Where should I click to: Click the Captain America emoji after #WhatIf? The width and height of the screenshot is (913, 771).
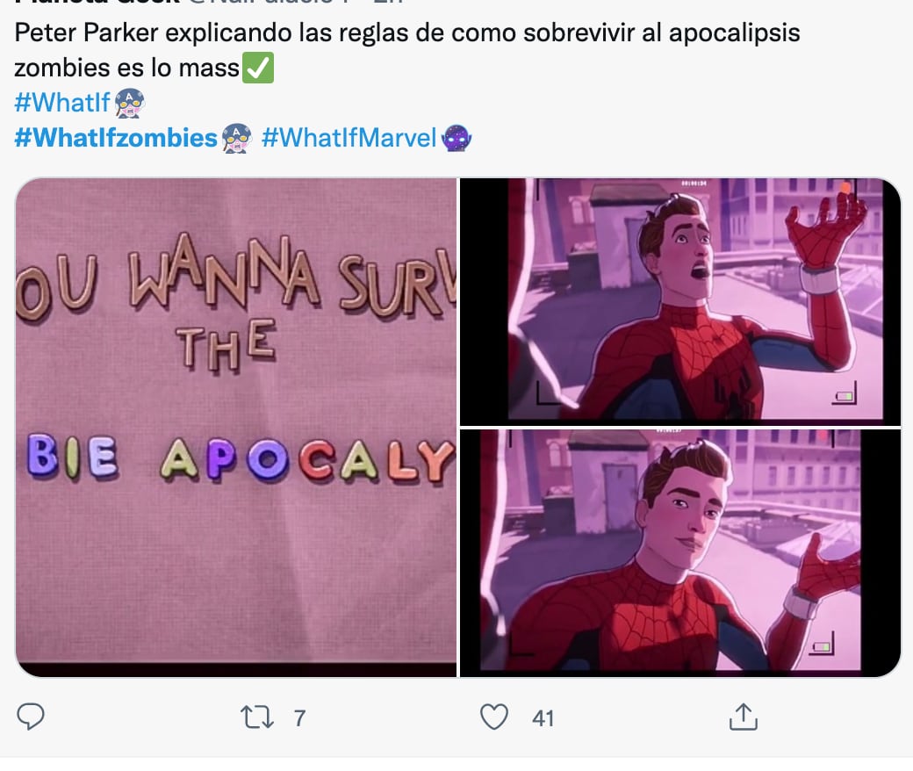[x=129, y=103]
